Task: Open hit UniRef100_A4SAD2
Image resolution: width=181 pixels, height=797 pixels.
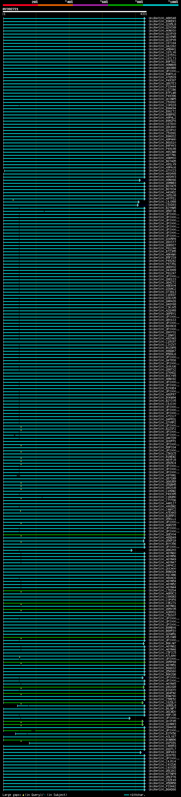Action: pyautogui.click(x=162, y=193)
